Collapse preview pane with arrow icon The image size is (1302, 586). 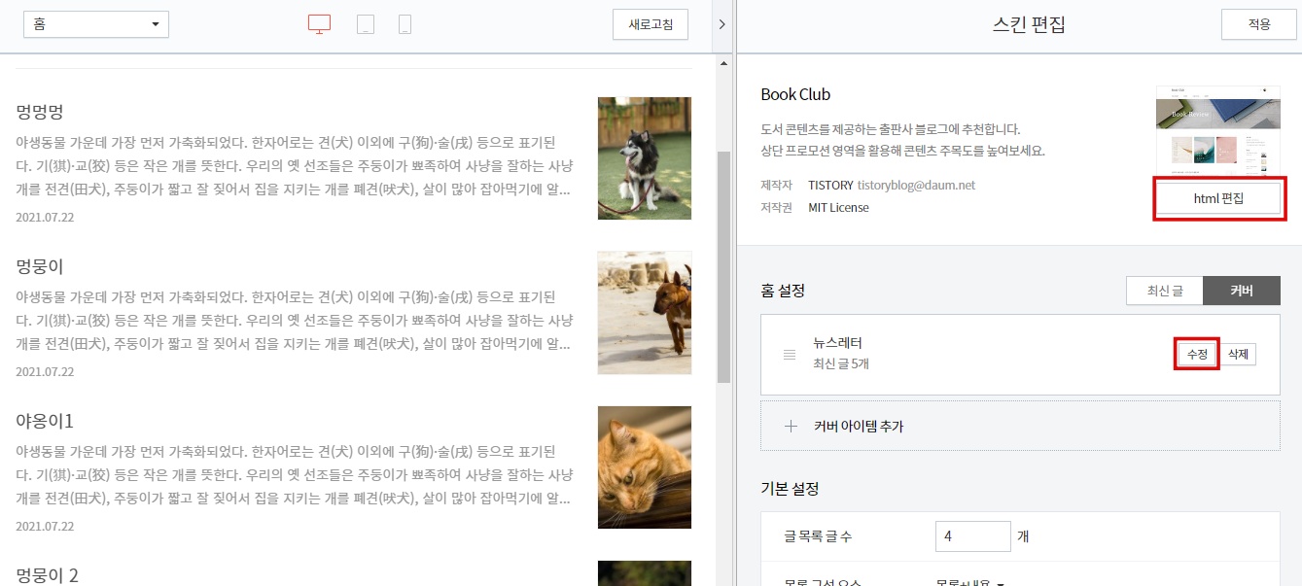tap(721, 24)
